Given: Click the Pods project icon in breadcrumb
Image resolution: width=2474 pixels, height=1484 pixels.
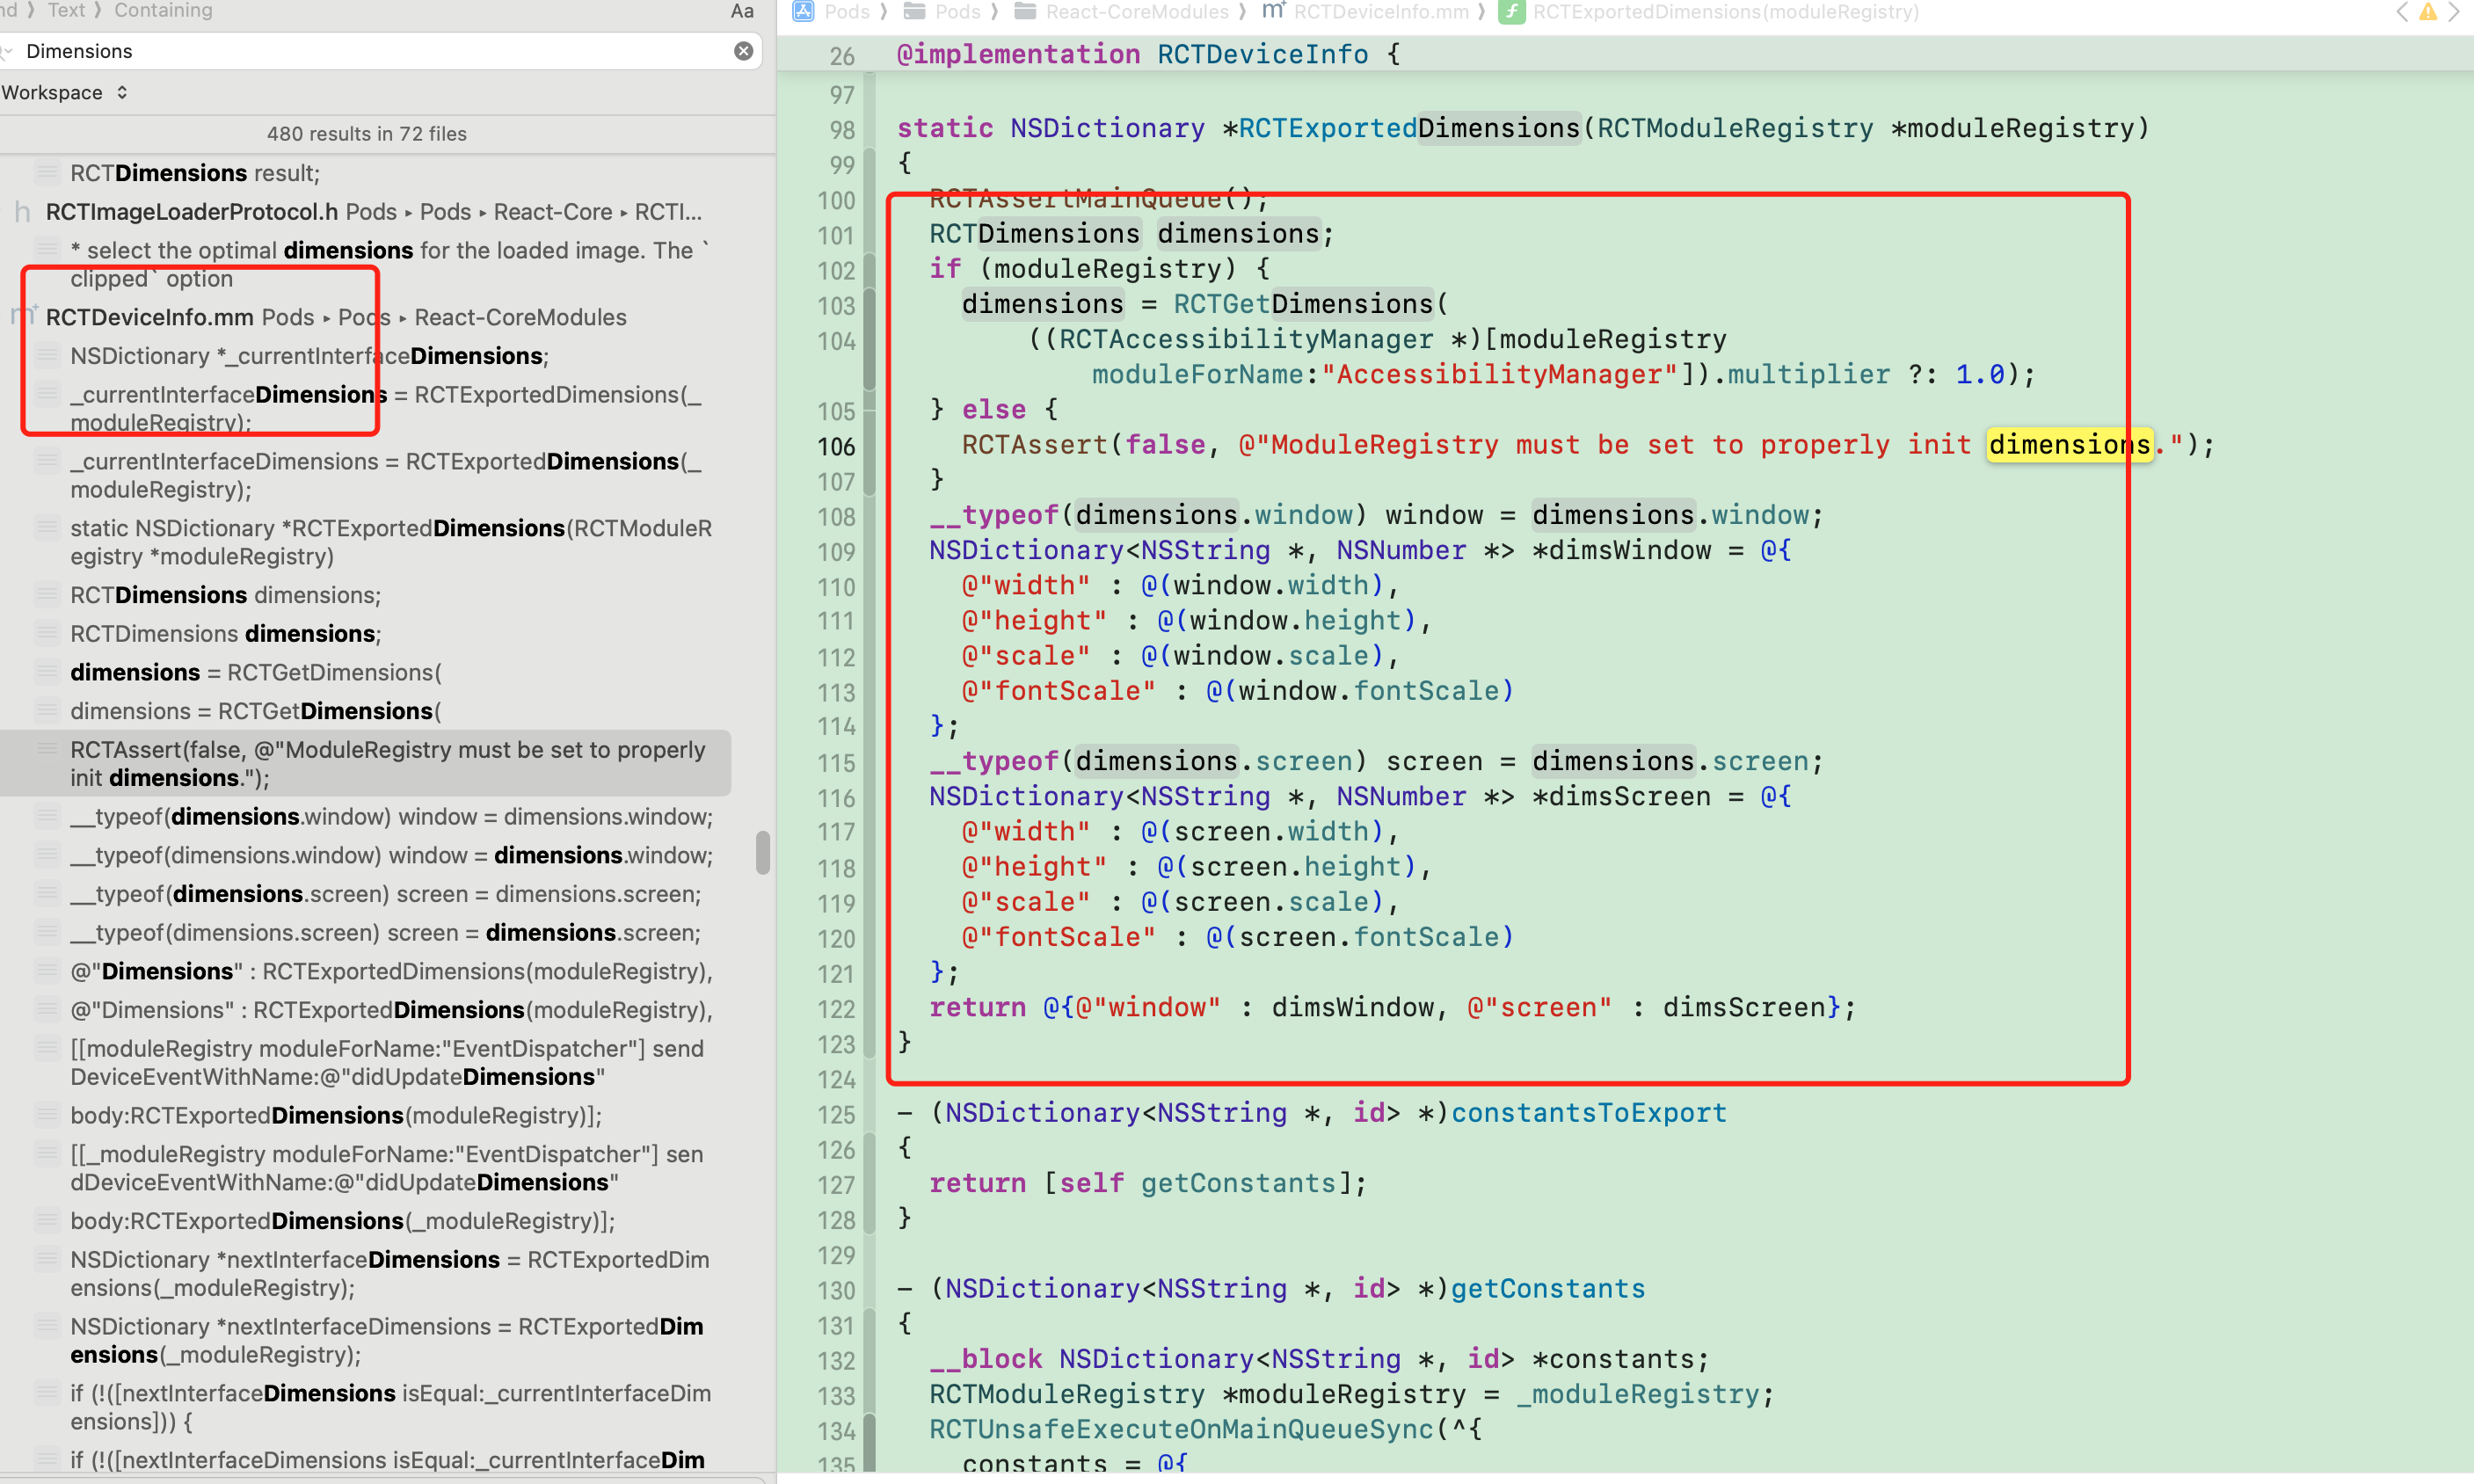Looking at the screenshot, I should point(803,11).
